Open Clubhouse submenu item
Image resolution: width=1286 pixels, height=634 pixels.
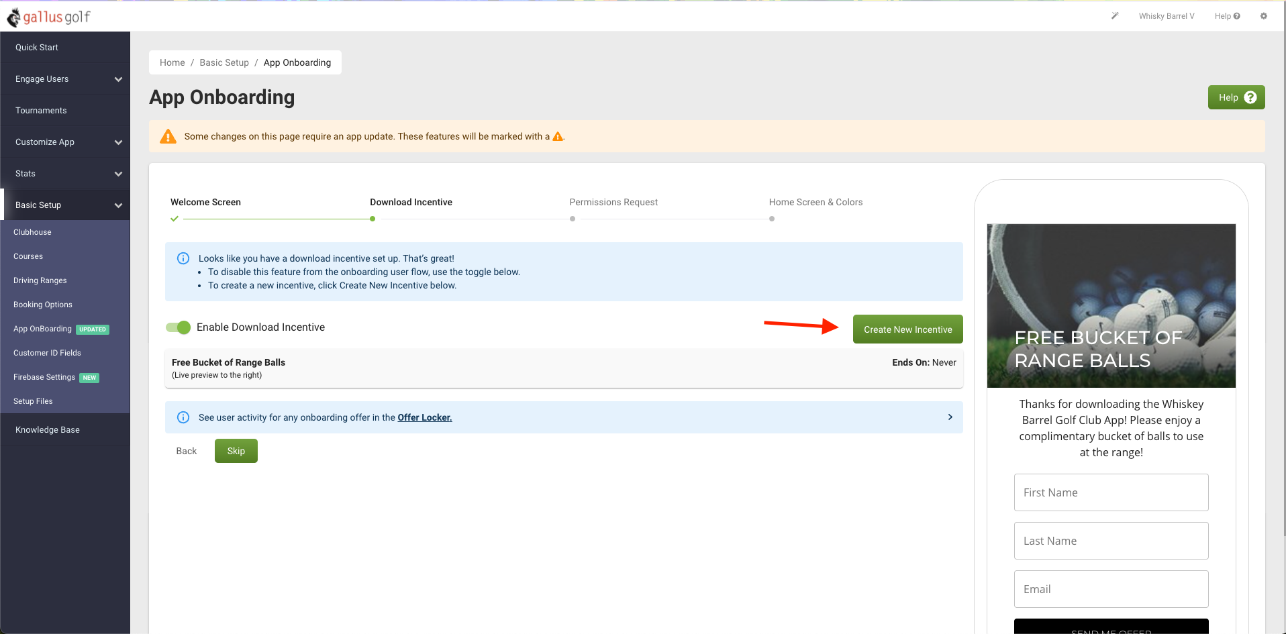coord(65,232)
